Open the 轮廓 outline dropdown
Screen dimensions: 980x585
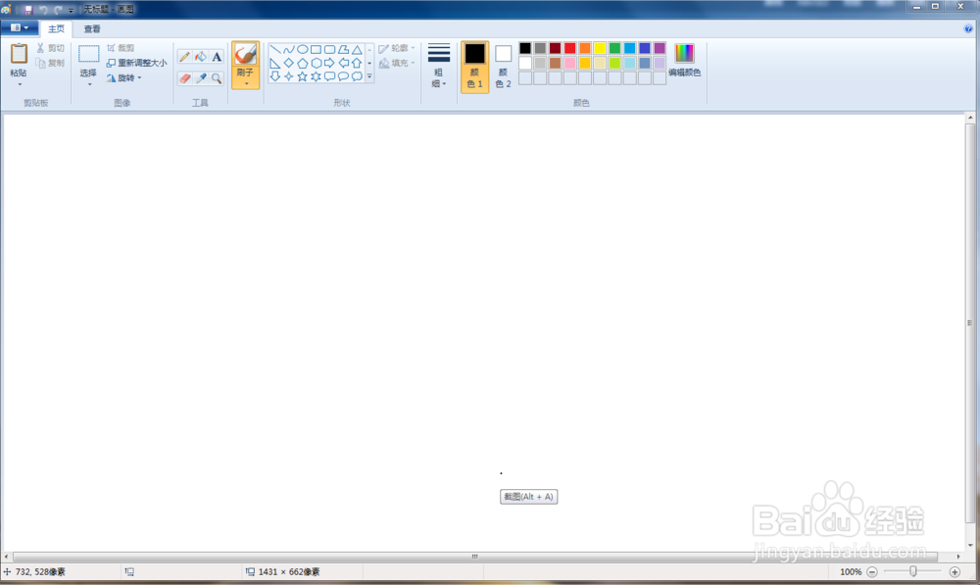(x=396, y=48)
